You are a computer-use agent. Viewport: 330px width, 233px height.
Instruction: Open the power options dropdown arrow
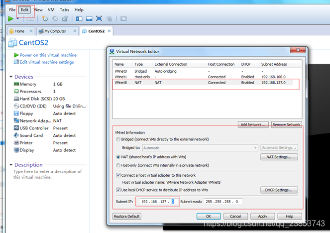(18, 18)
